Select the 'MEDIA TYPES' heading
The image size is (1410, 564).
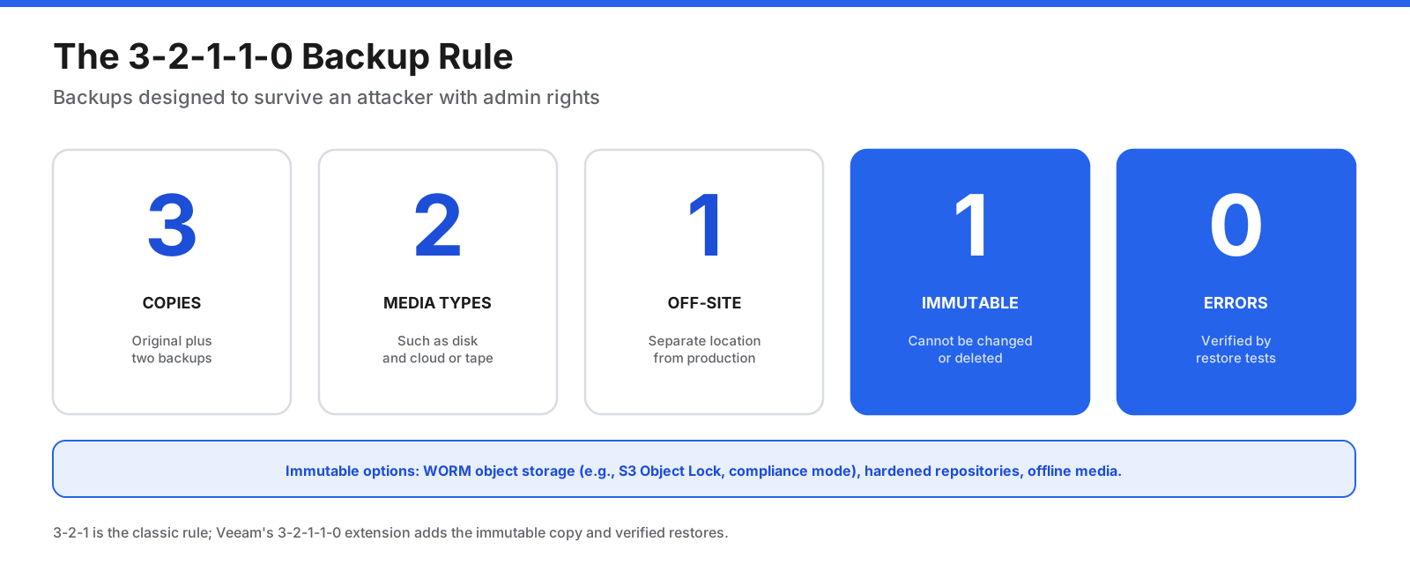point(438,303)
